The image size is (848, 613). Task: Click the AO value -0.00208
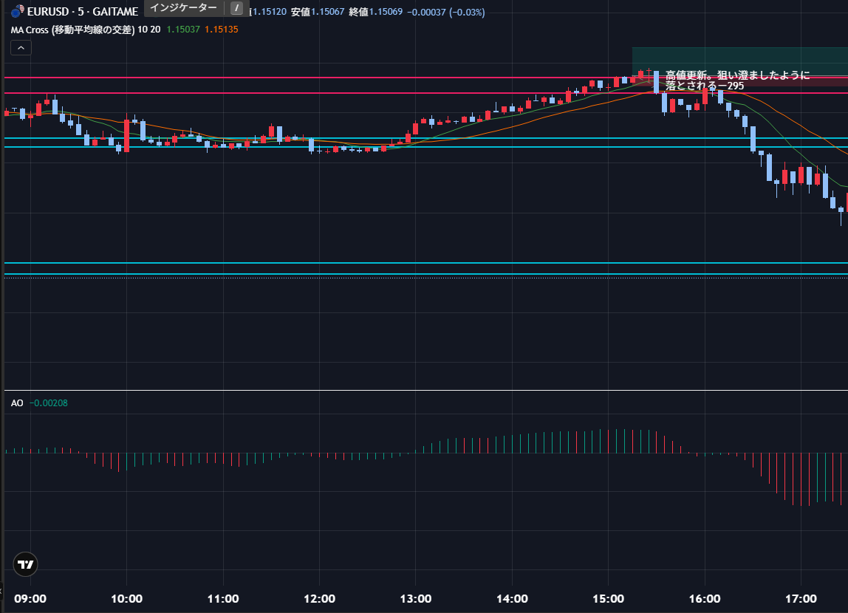pyautogui.click(x=49, y=403)
